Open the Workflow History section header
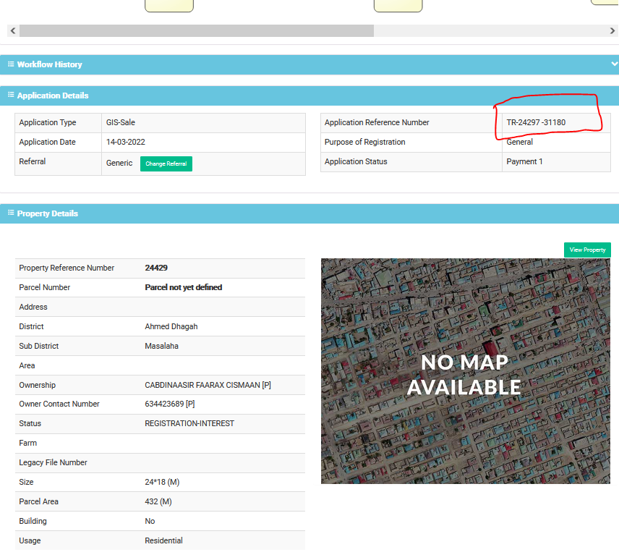The image size is (619, 560). (x=309, y=64)
